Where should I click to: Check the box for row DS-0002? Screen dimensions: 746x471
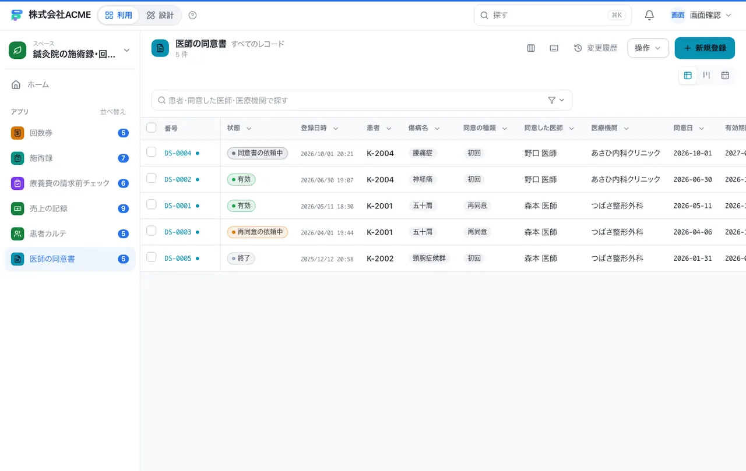[152, 178]
